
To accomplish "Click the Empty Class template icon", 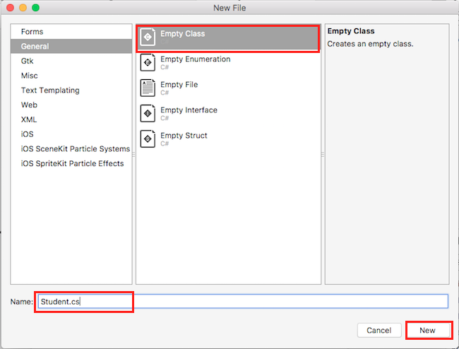I will (148, 37).
